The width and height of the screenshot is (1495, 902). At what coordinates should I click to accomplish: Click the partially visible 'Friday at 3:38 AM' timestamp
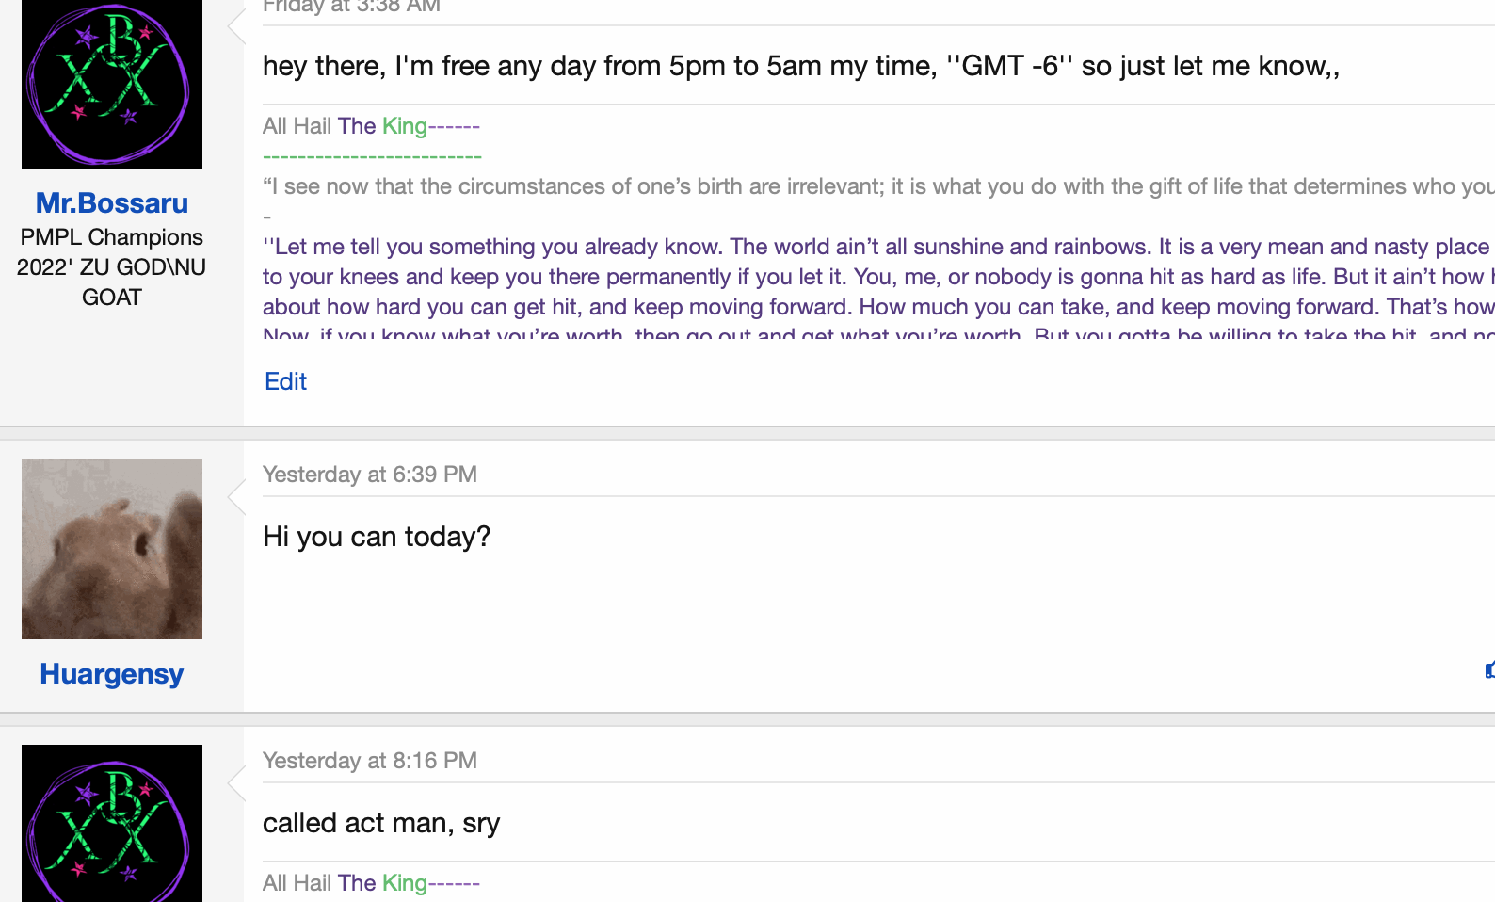(351, 8)
